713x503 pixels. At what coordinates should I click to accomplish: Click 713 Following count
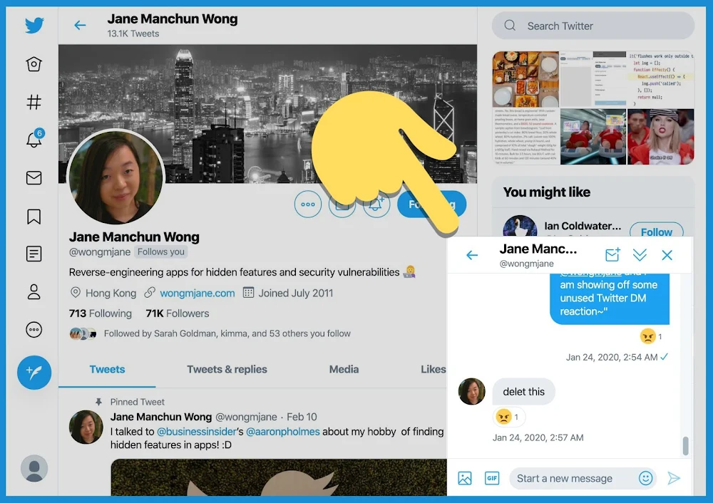point(101,313)
